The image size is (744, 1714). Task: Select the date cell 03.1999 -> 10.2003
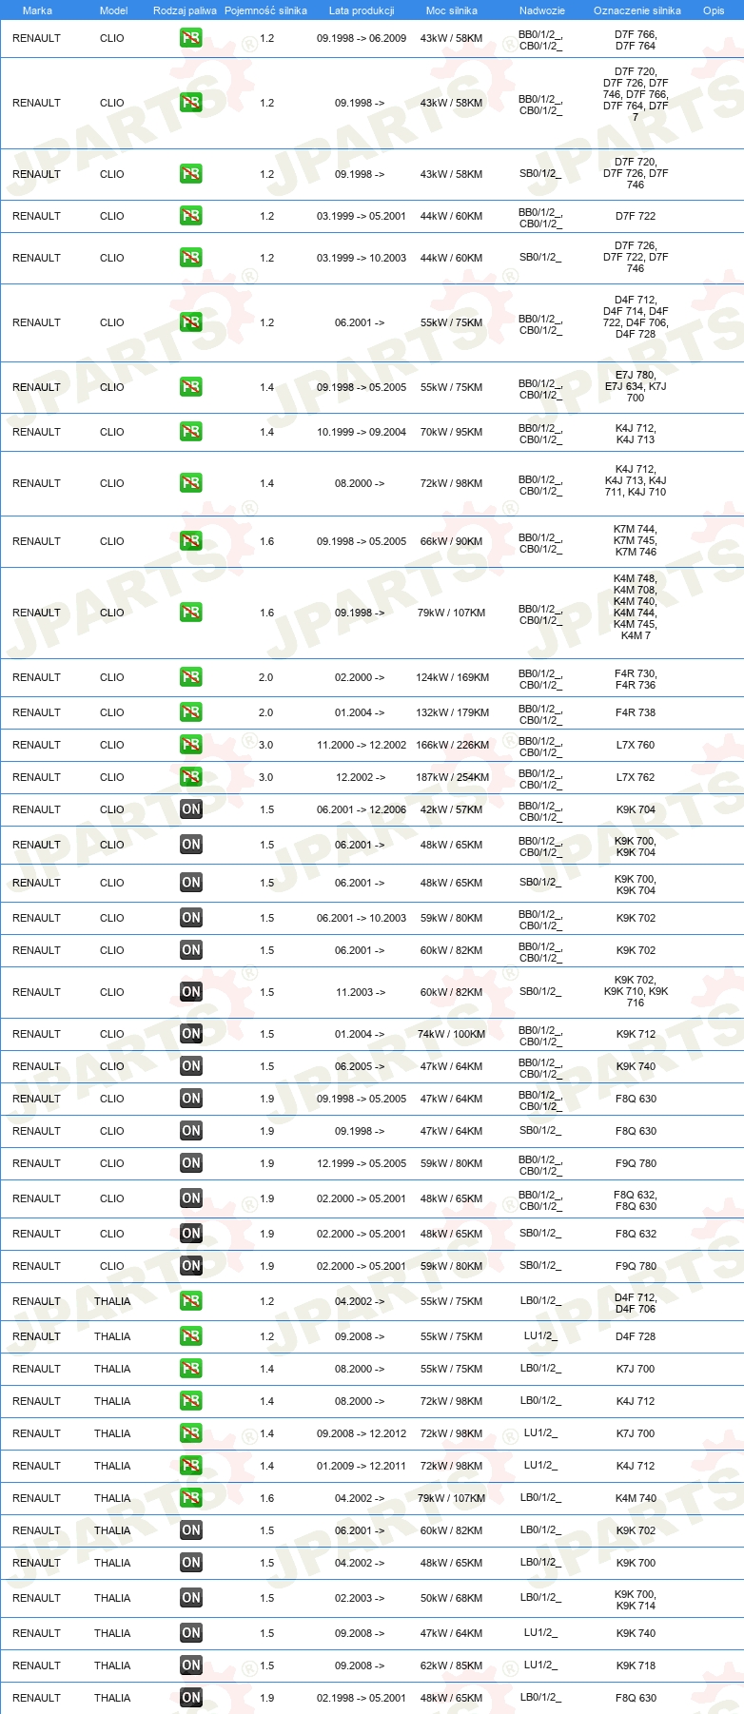click(x=362, y=258)
